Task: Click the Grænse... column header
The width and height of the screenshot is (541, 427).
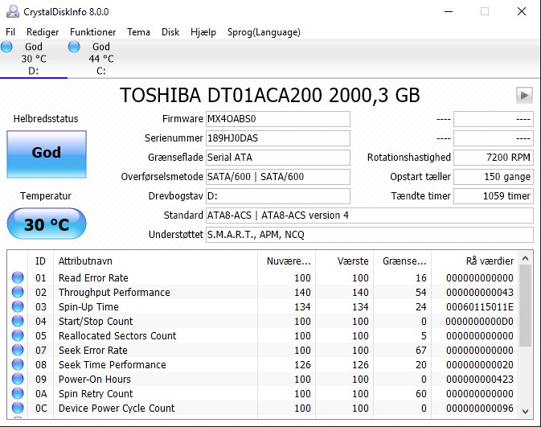Action: (x=402, y=261)
